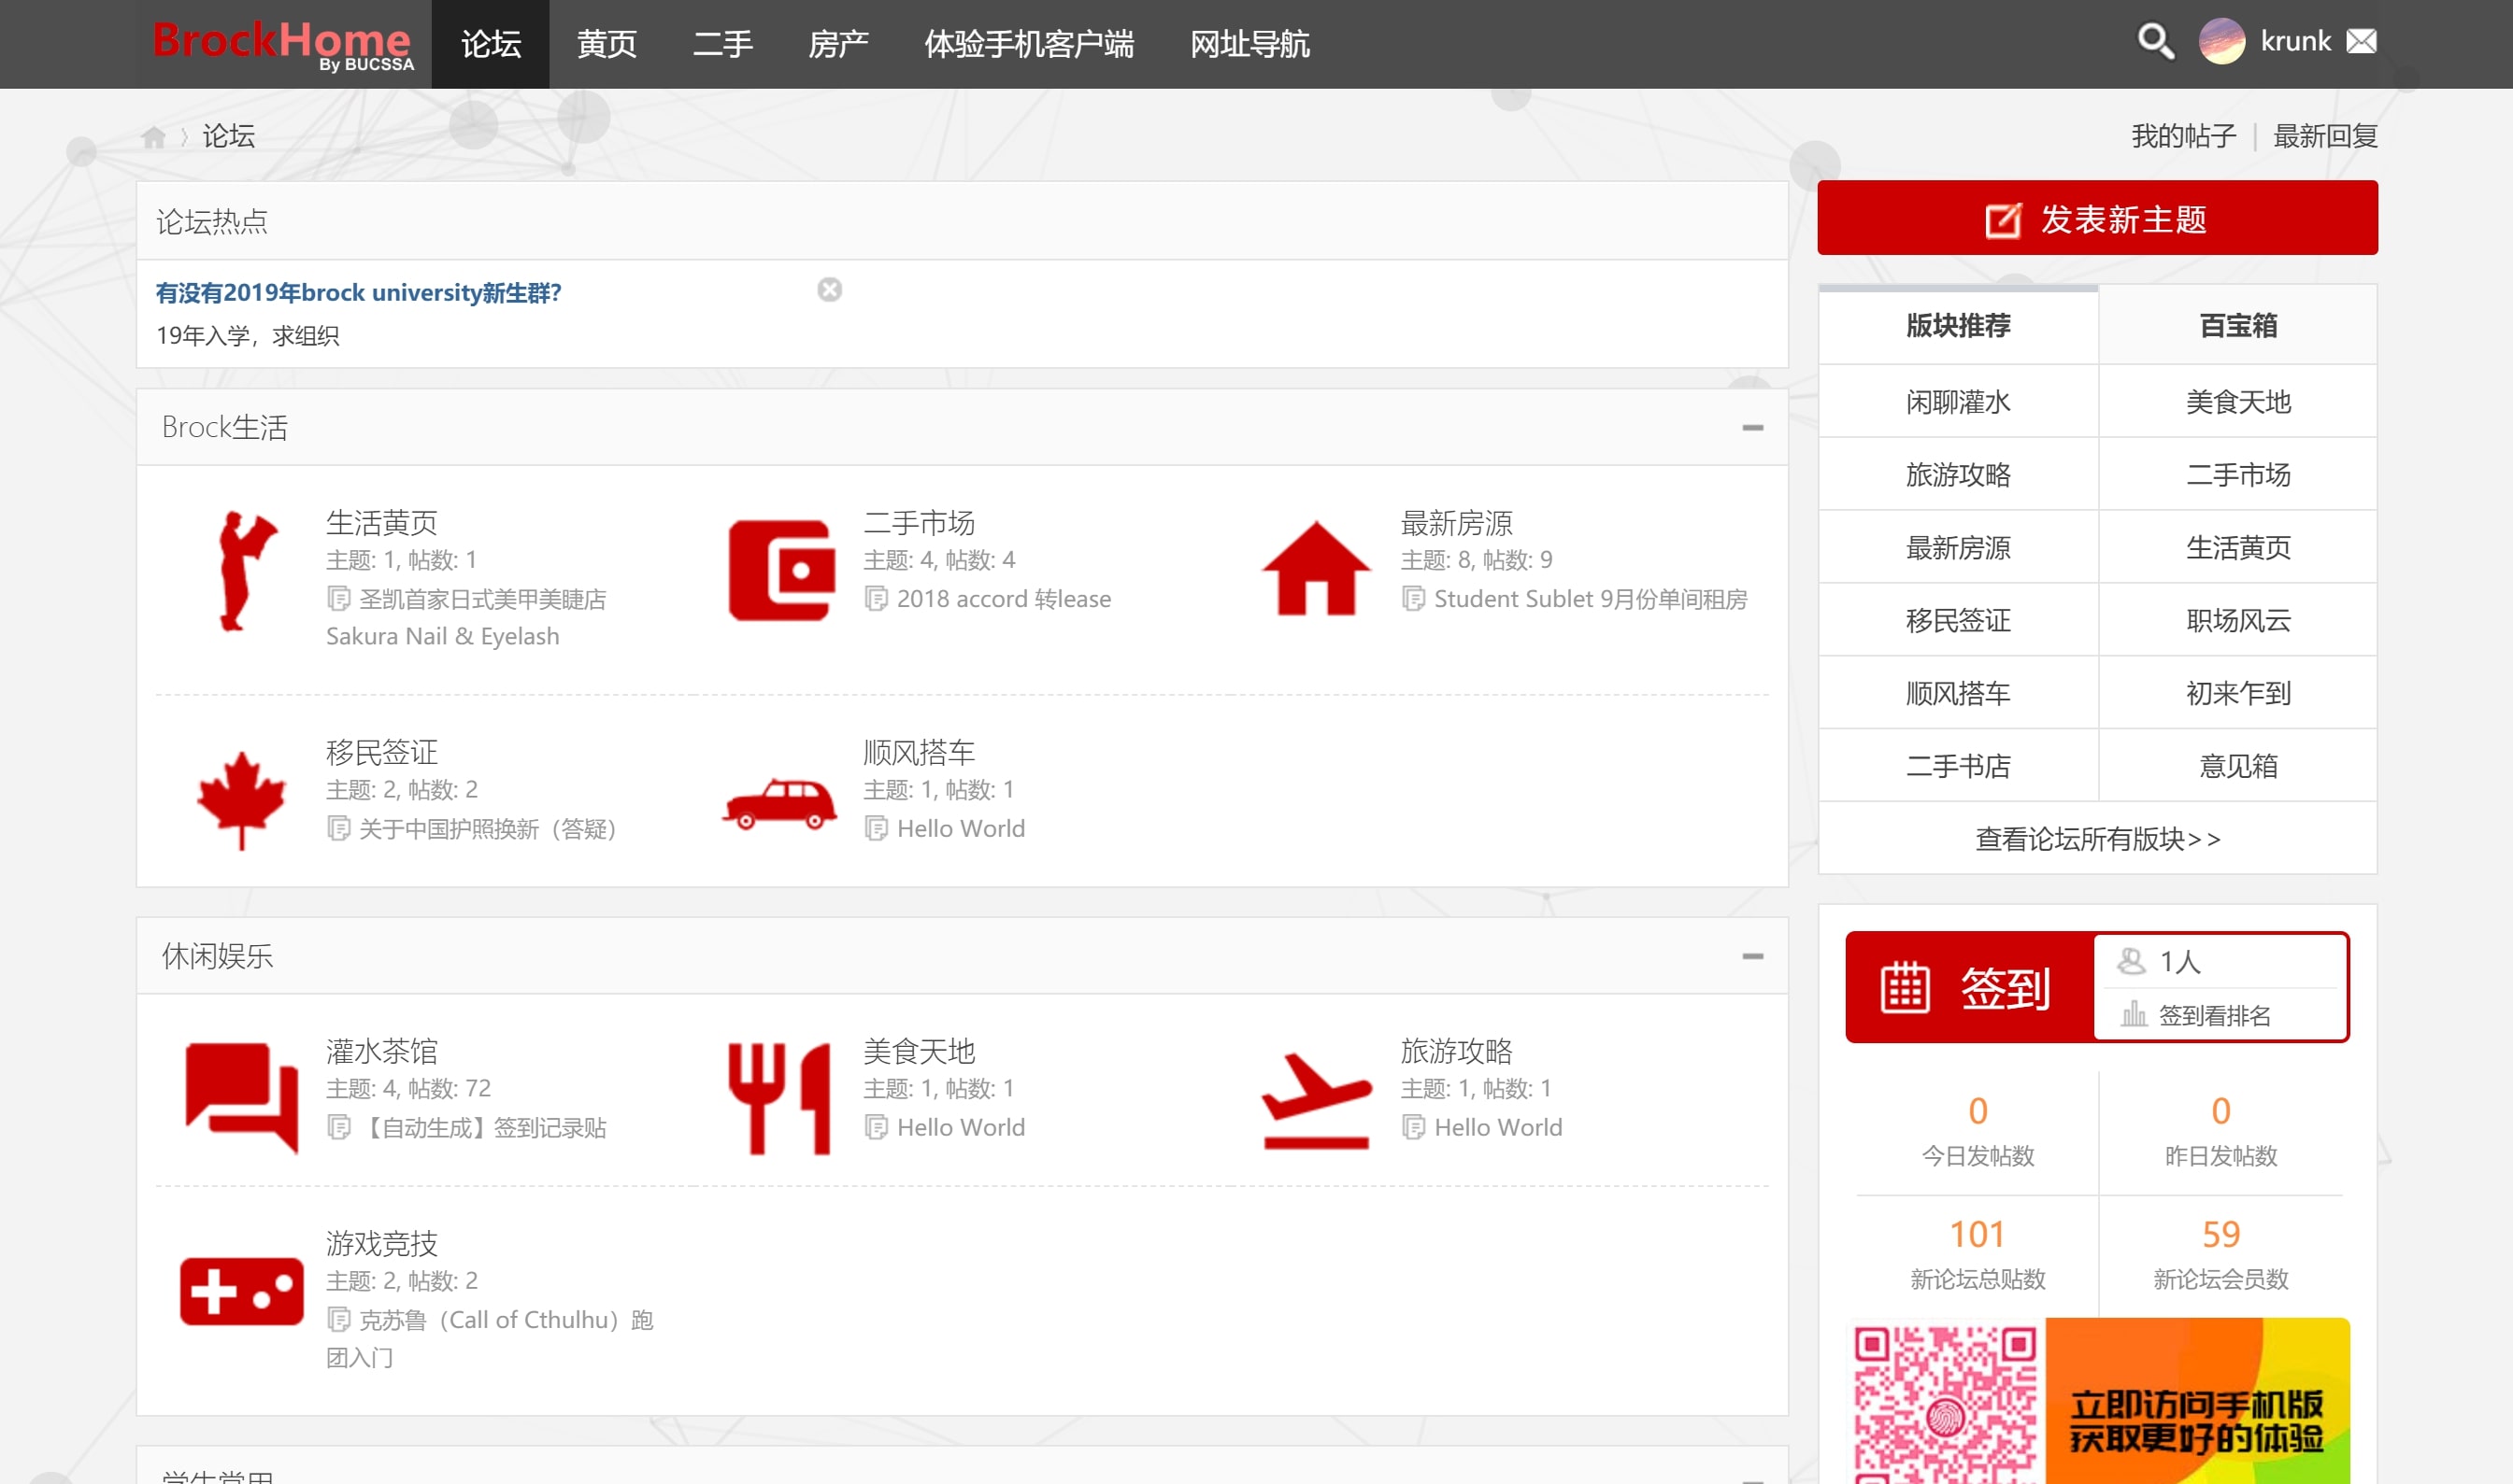Collapse the Brock生活 section
Viewport: 2513px width, 1484px height.
pos(1751,428)
